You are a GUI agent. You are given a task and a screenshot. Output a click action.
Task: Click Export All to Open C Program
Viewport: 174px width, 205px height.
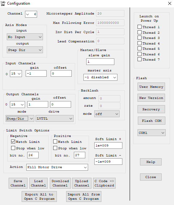39,197
